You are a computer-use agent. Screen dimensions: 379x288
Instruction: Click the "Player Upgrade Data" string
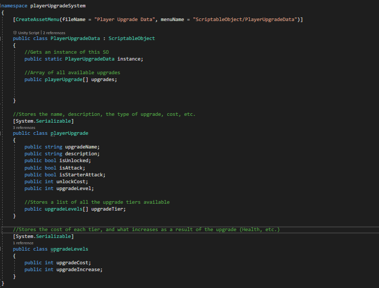pos(125,19)
